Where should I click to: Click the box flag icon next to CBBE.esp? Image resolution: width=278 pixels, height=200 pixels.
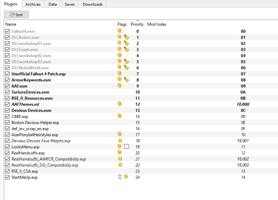[x=119, y=116]
